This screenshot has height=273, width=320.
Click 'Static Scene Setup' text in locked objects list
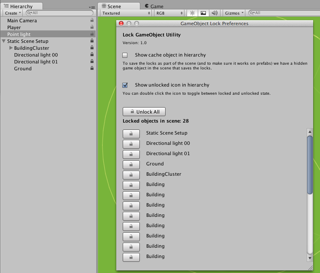166,133
